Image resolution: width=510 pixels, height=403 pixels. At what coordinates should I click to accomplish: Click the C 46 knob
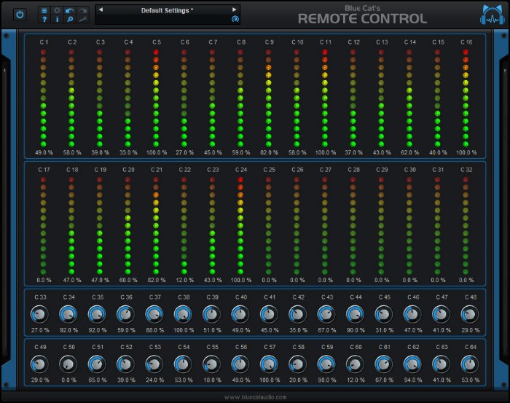pyautogui.click(x=412, y=314)
